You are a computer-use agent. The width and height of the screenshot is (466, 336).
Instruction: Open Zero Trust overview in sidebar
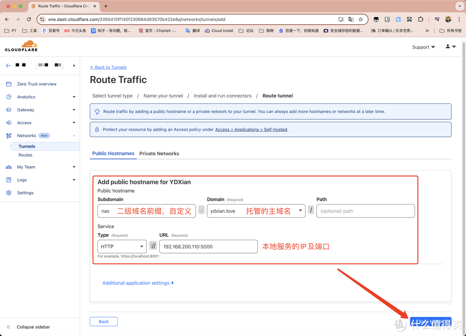tap(37, 84)
